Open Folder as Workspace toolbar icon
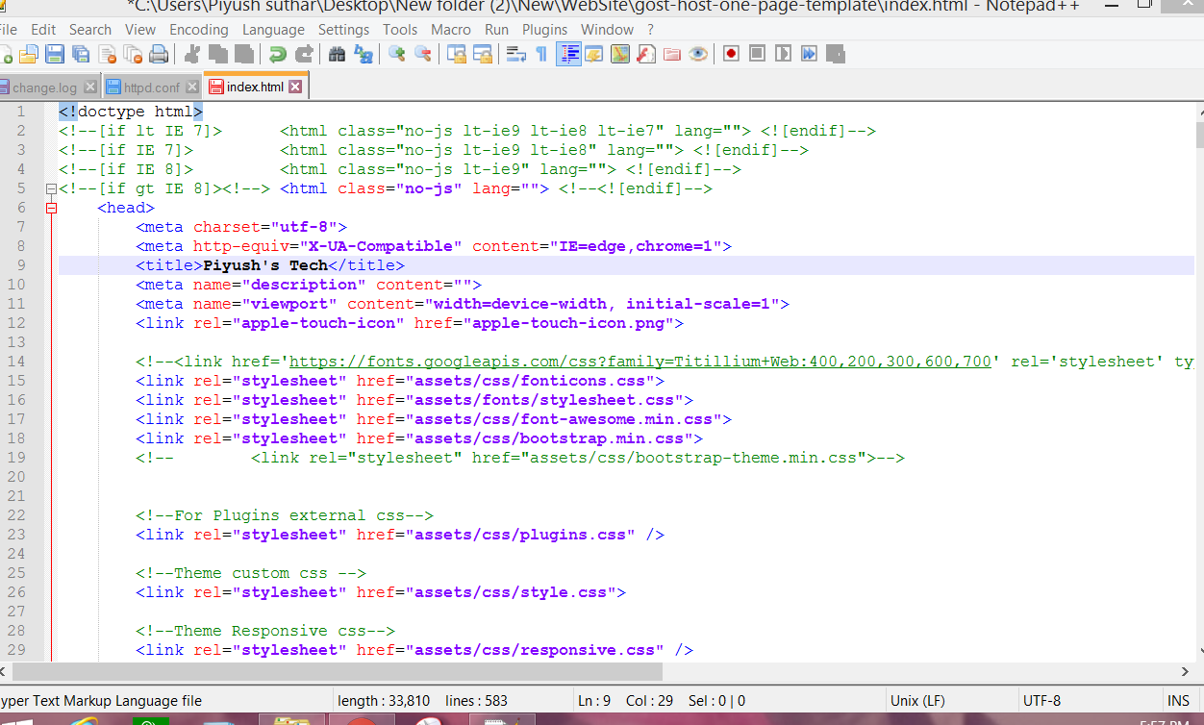Image resolution: width=1204 pixels, height=725 pixels. (672, 54)
